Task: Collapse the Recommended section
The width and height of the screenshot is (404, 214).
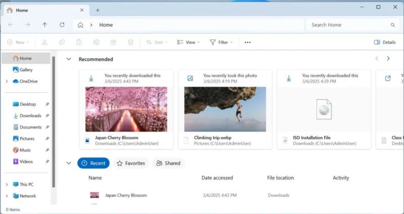Action: (69, 59)
